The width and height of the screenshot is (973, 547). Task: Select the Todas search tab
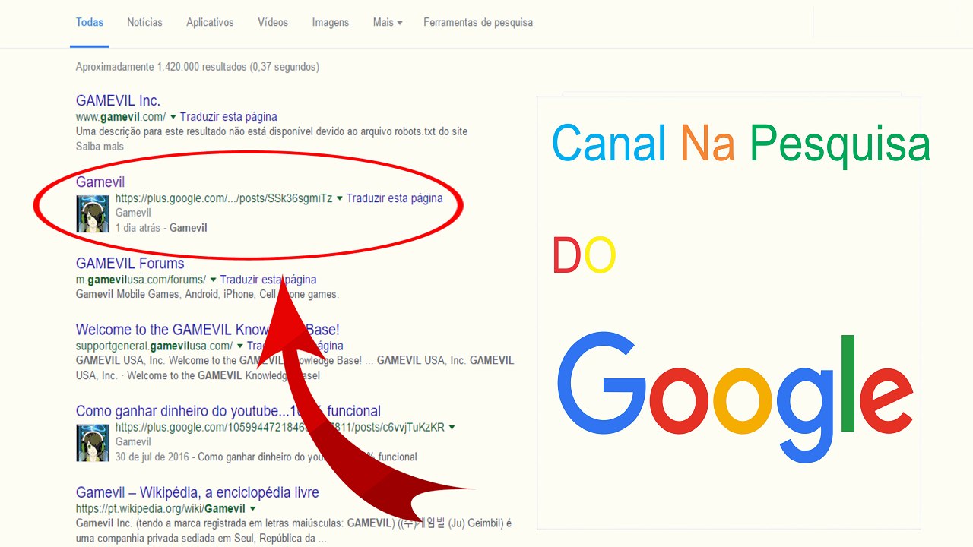[x=90, y=23]
